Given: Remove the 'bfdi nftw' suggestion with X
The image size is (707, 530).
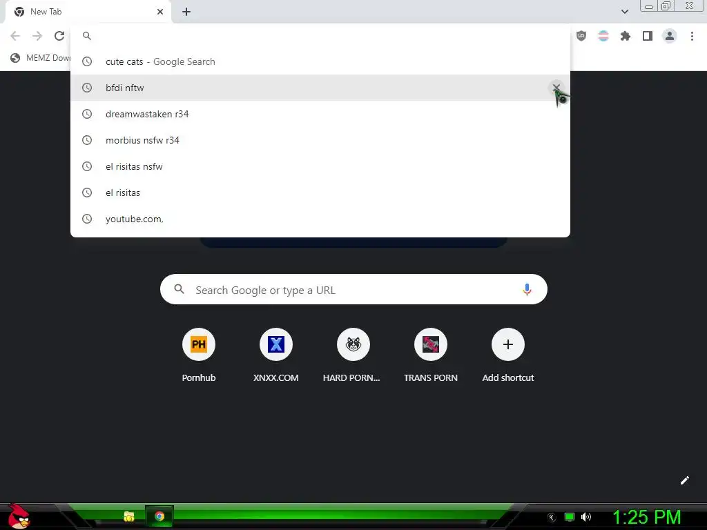Looking at the screenshot, I should pyautogui.click(x=556, y=88).
